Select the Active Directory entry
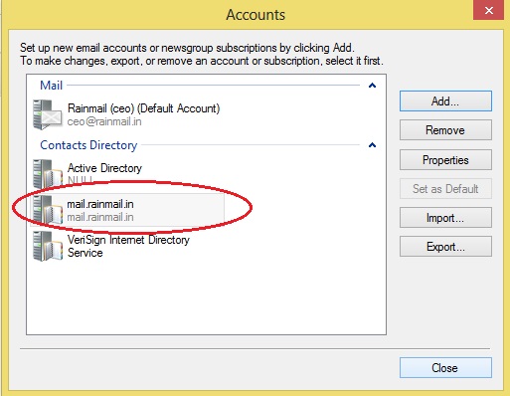The image size is (510, 396). coord(127,174)
